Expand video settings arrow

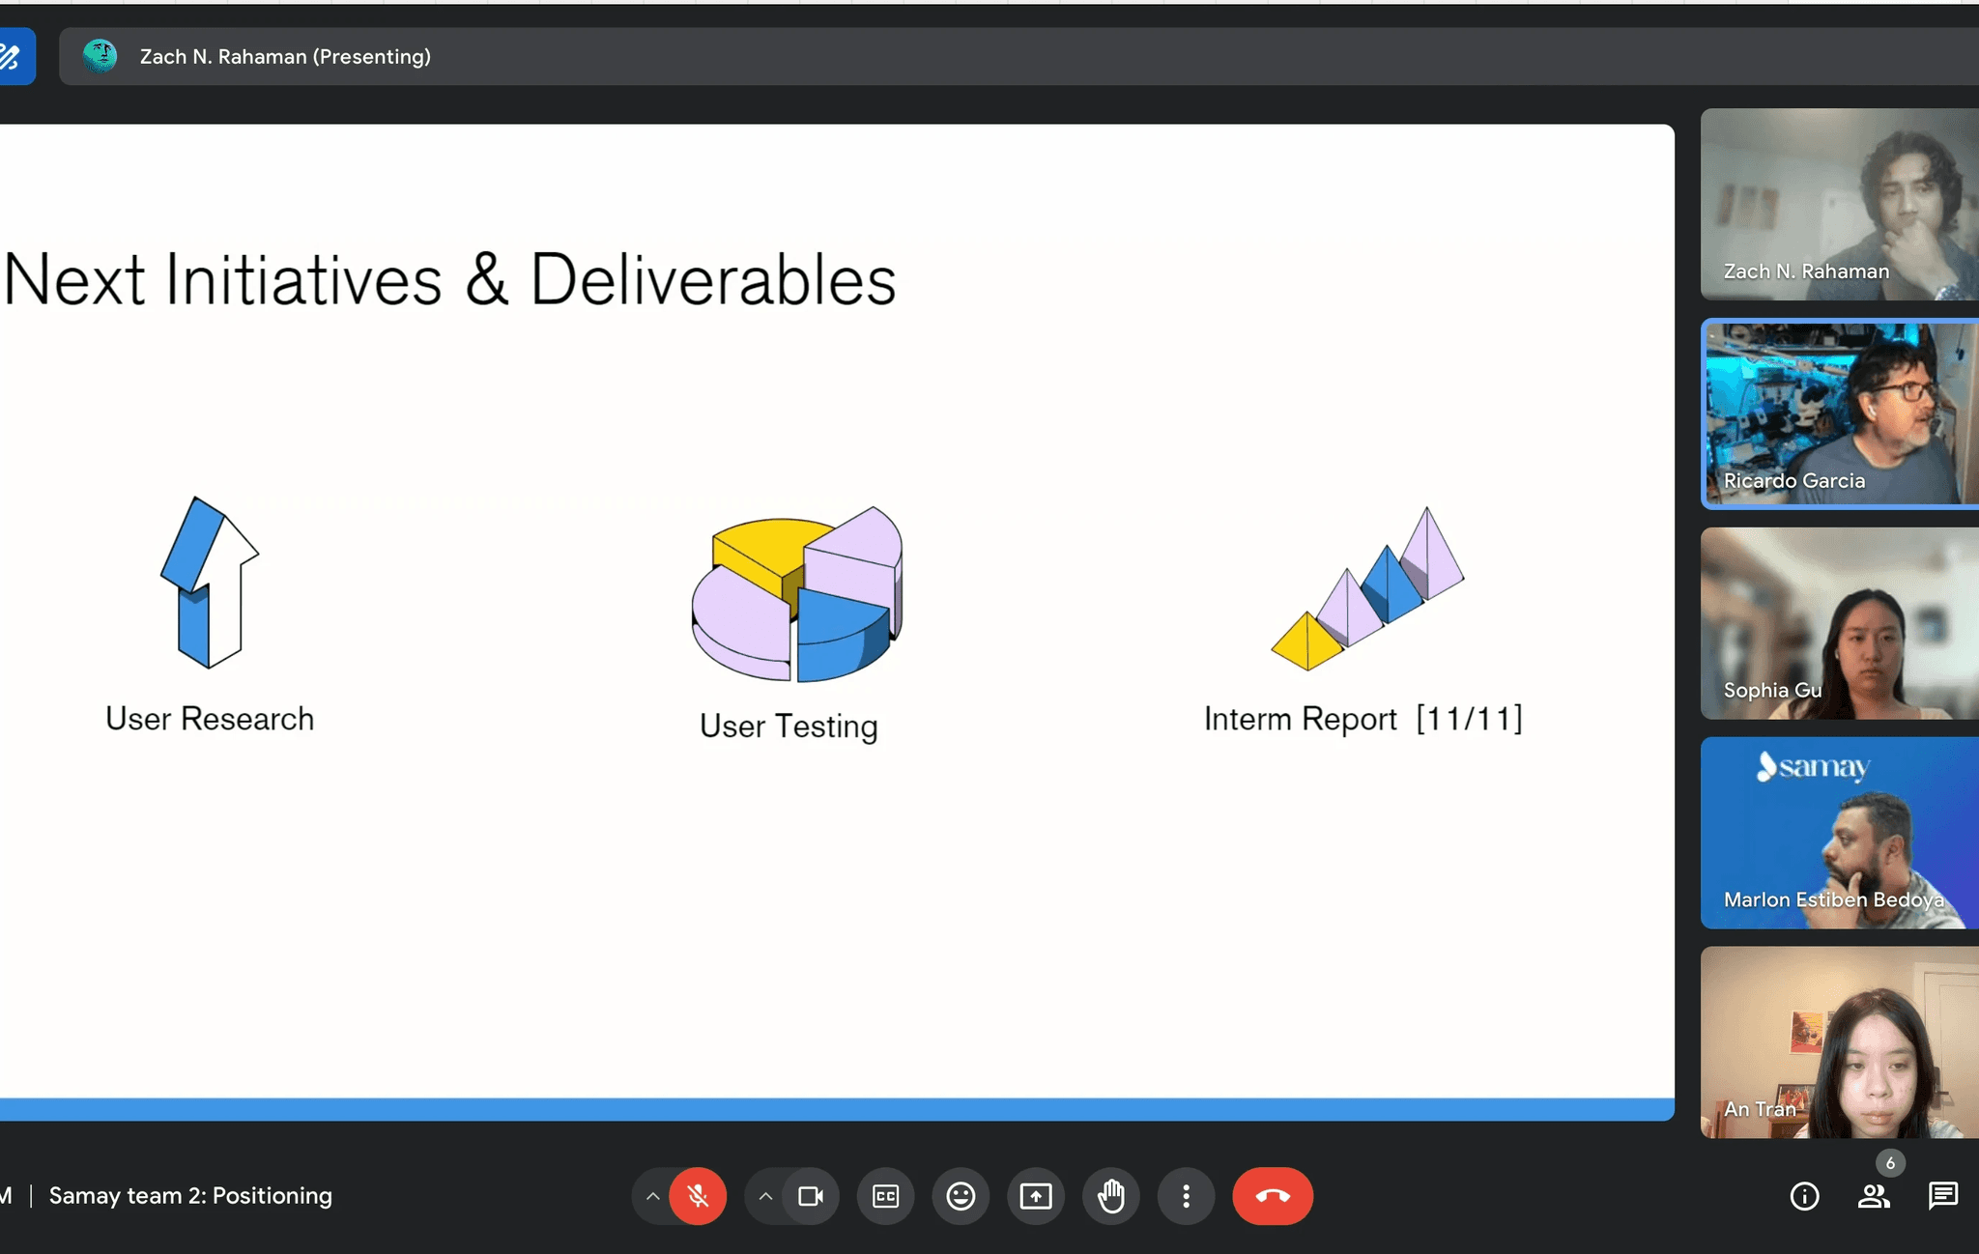[x=765, y=1196]
